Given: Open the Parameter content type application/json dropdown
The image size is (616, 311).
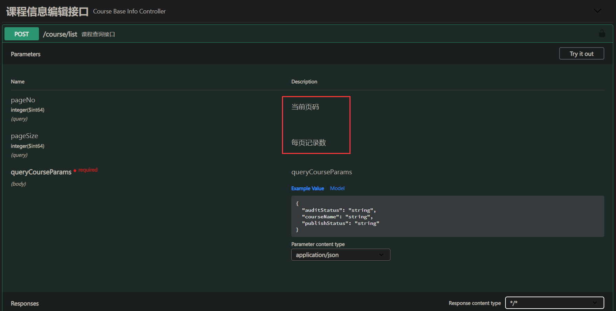Looking at the screenshot, I should pos(341,255).
